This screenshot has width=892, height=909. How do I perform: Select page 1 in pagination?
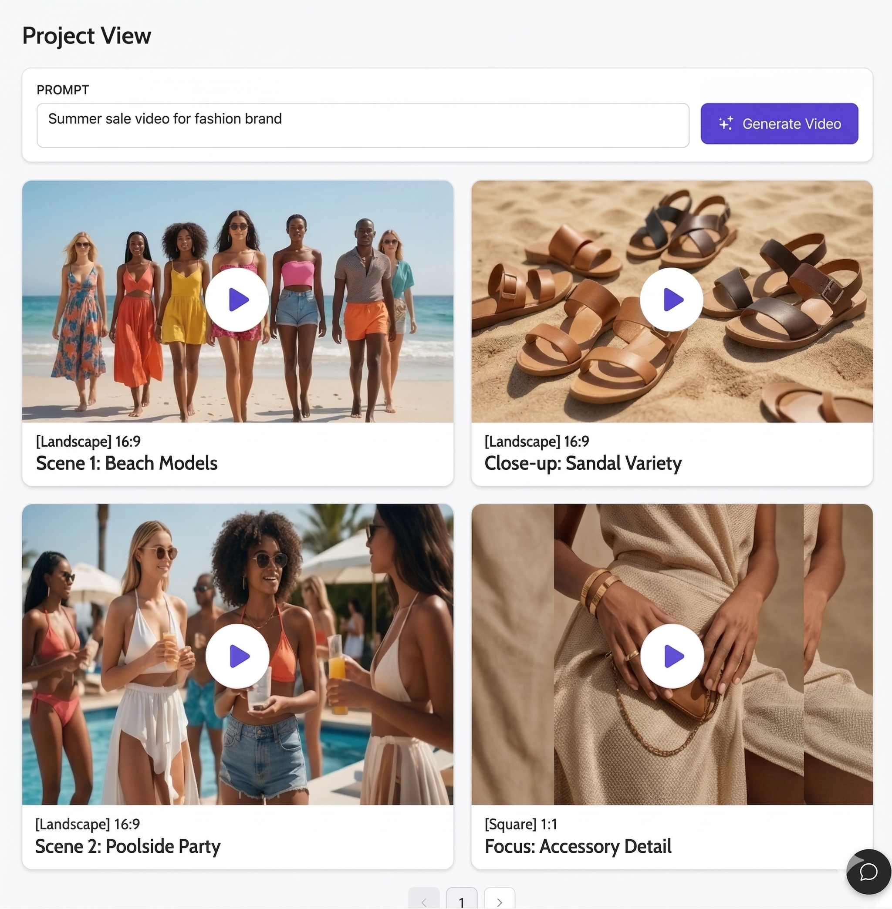pyautogui.click(x=462, y=898)
